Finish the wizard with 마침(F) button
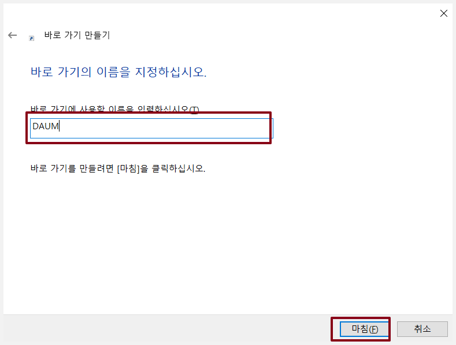Screen dimensions: 456x345 click(x=365, y=329)
